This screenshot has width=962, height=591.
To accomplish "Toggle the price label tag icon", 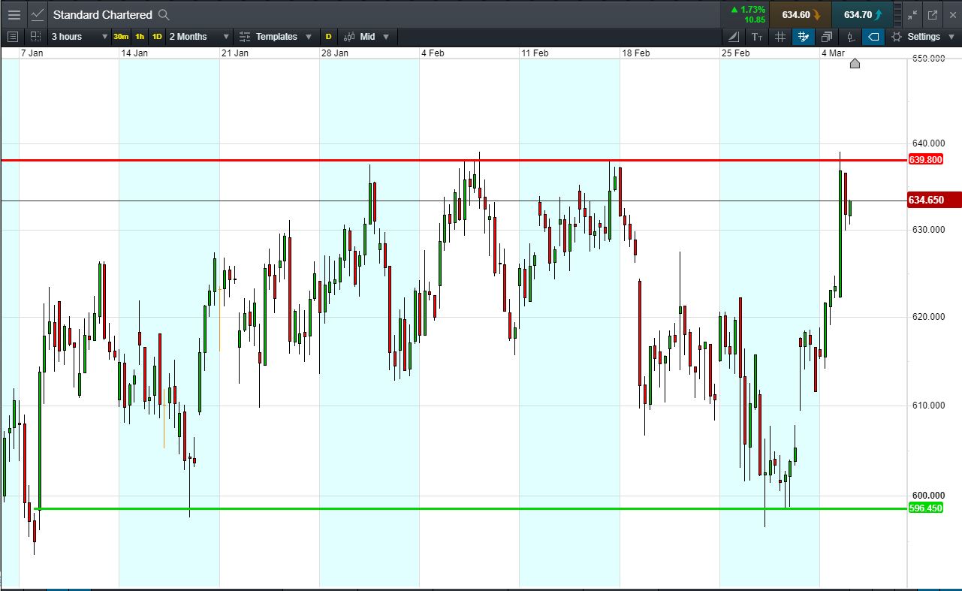I will click(873, 36).
